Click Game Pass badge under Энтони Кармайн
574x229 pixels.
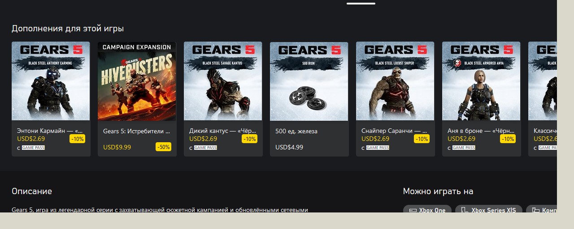tap(33, 148)
